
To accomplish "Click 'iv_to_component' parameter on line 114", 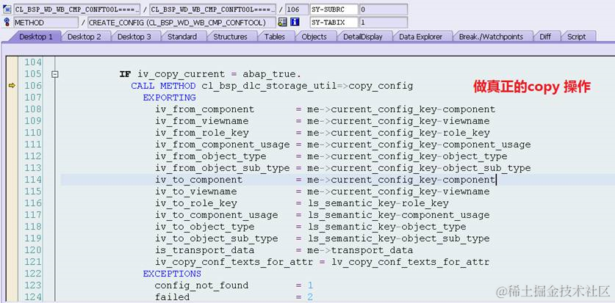I will (198, 180).
